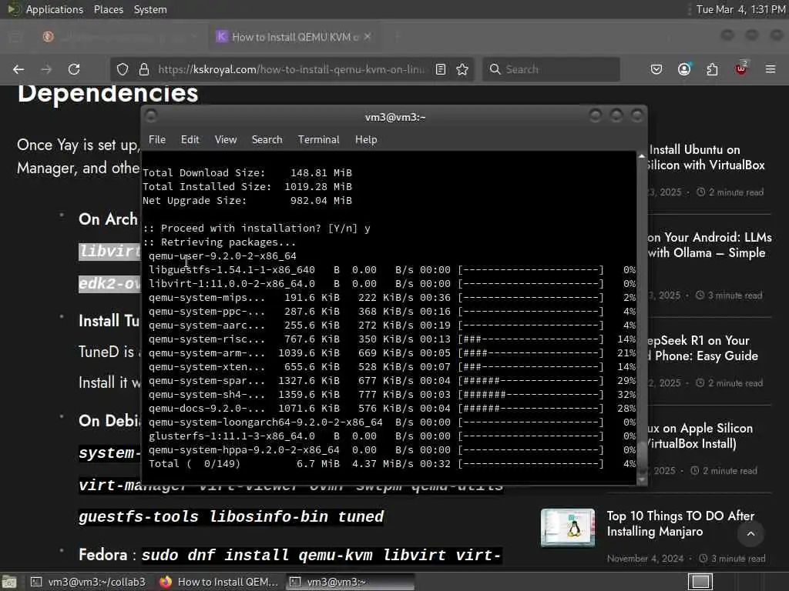Image resolution: width=789 pixels, height=591 pixels.
Task: Click the Total (0/149) progress row
Action: click(392, 463)
